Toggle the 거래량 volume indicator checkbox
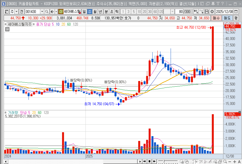The width and height of the screenshot is (242, 164). (x=6, y=113)
